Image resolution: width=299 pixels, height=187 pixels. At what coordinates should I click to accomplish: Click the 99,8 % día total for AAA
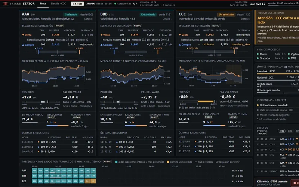click(x=237, y=171)
